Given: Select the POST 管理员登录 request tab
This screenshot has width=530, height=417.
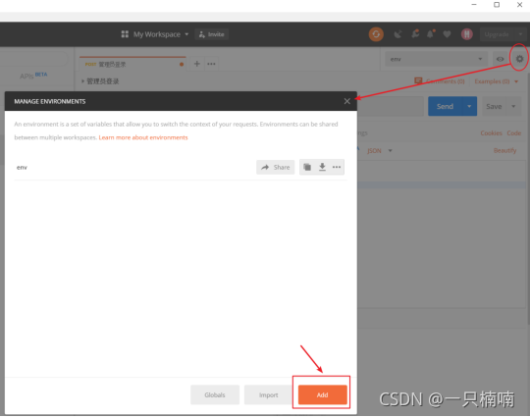Looking at the screenshot, I should (x=132, y=64).
